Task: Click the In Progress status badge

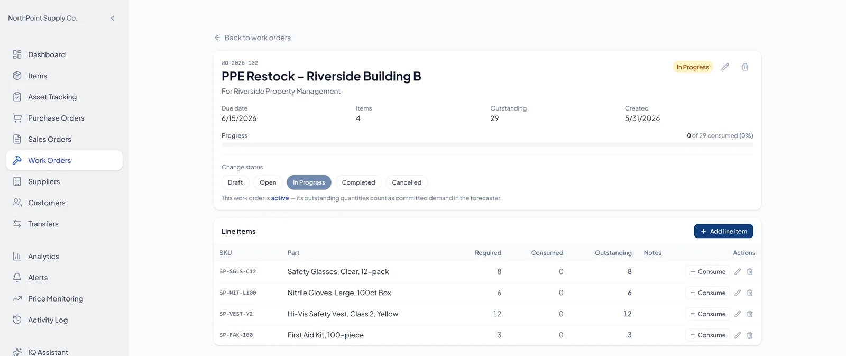Action: 693,67
